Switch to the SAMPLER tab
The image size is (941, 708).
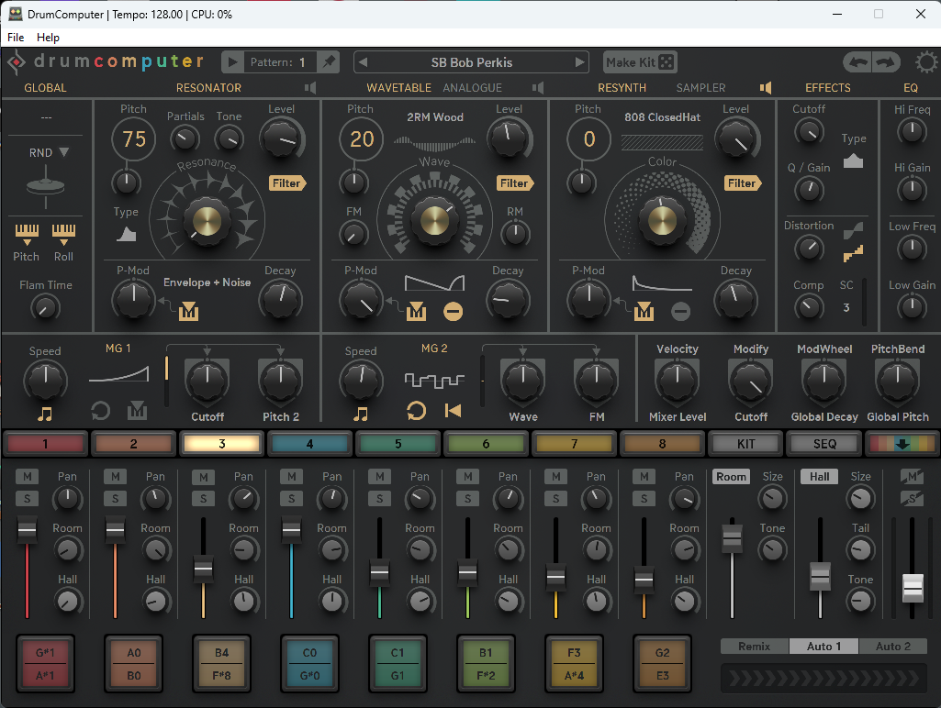[701, 88]
